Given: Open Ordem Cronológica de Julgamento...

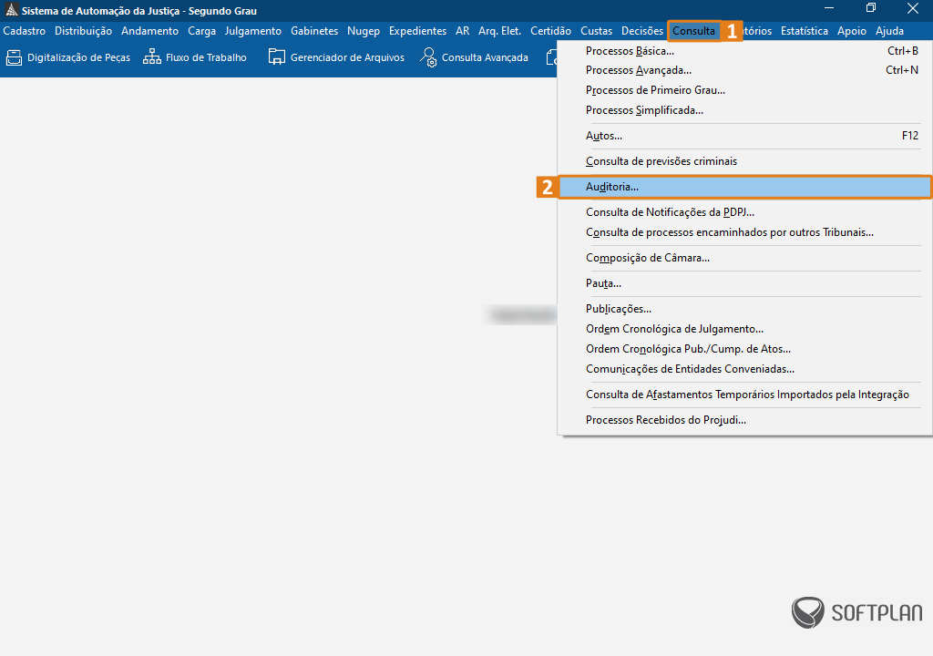Looking at the screenshot, I should click(744, 329).
